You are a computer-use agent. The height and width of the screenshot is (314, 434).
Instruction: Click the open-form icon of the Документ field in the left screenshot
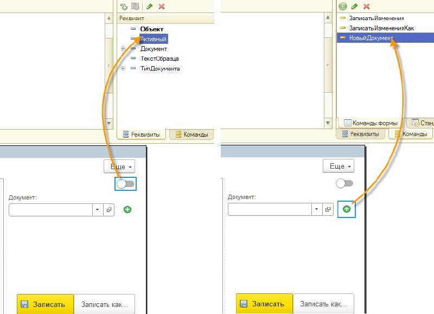(x=109, y=210)
